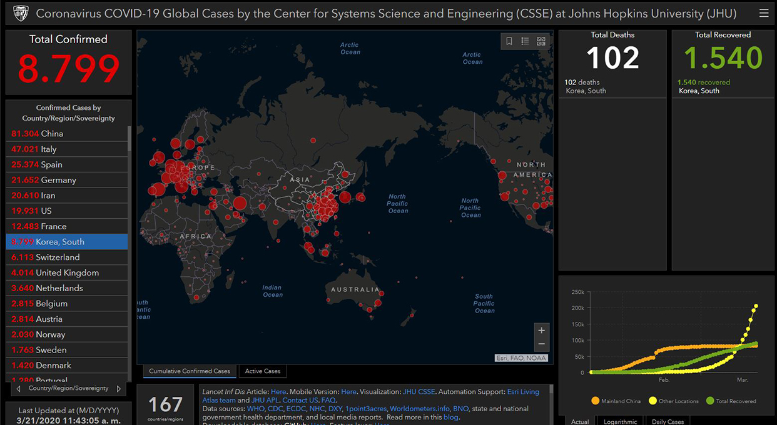Viewport: 777px width, 425px height.
Task: Select France in the confirmed cases list
Action: point(67,226)
